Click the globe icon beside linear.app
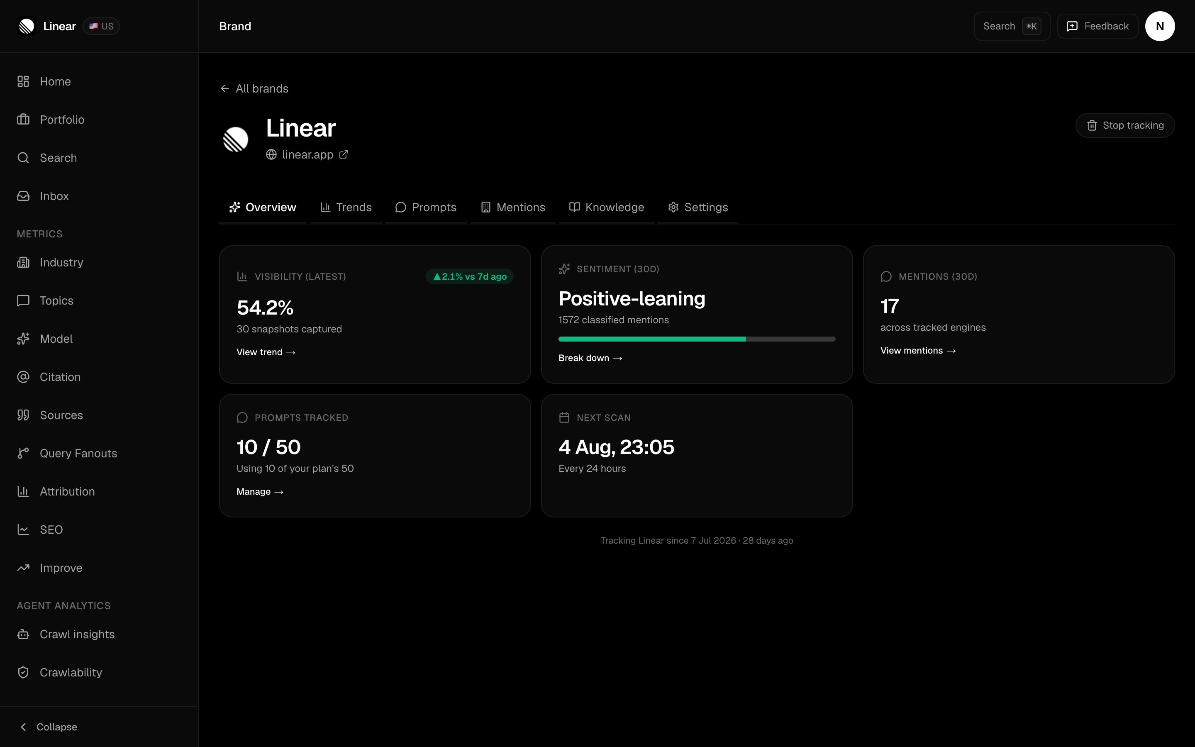1195x747 pixels. coord(271,155)
